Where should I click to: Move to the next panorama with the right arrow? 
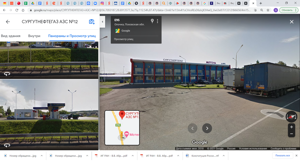click(207, 128)
